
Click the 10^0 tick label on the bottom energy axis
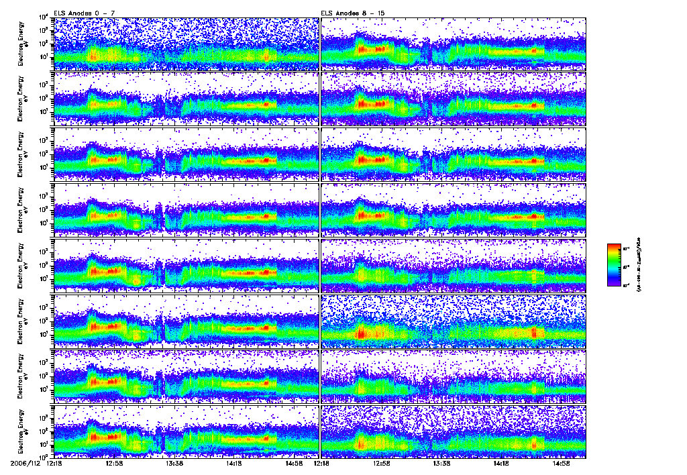(x=44, y=457)
